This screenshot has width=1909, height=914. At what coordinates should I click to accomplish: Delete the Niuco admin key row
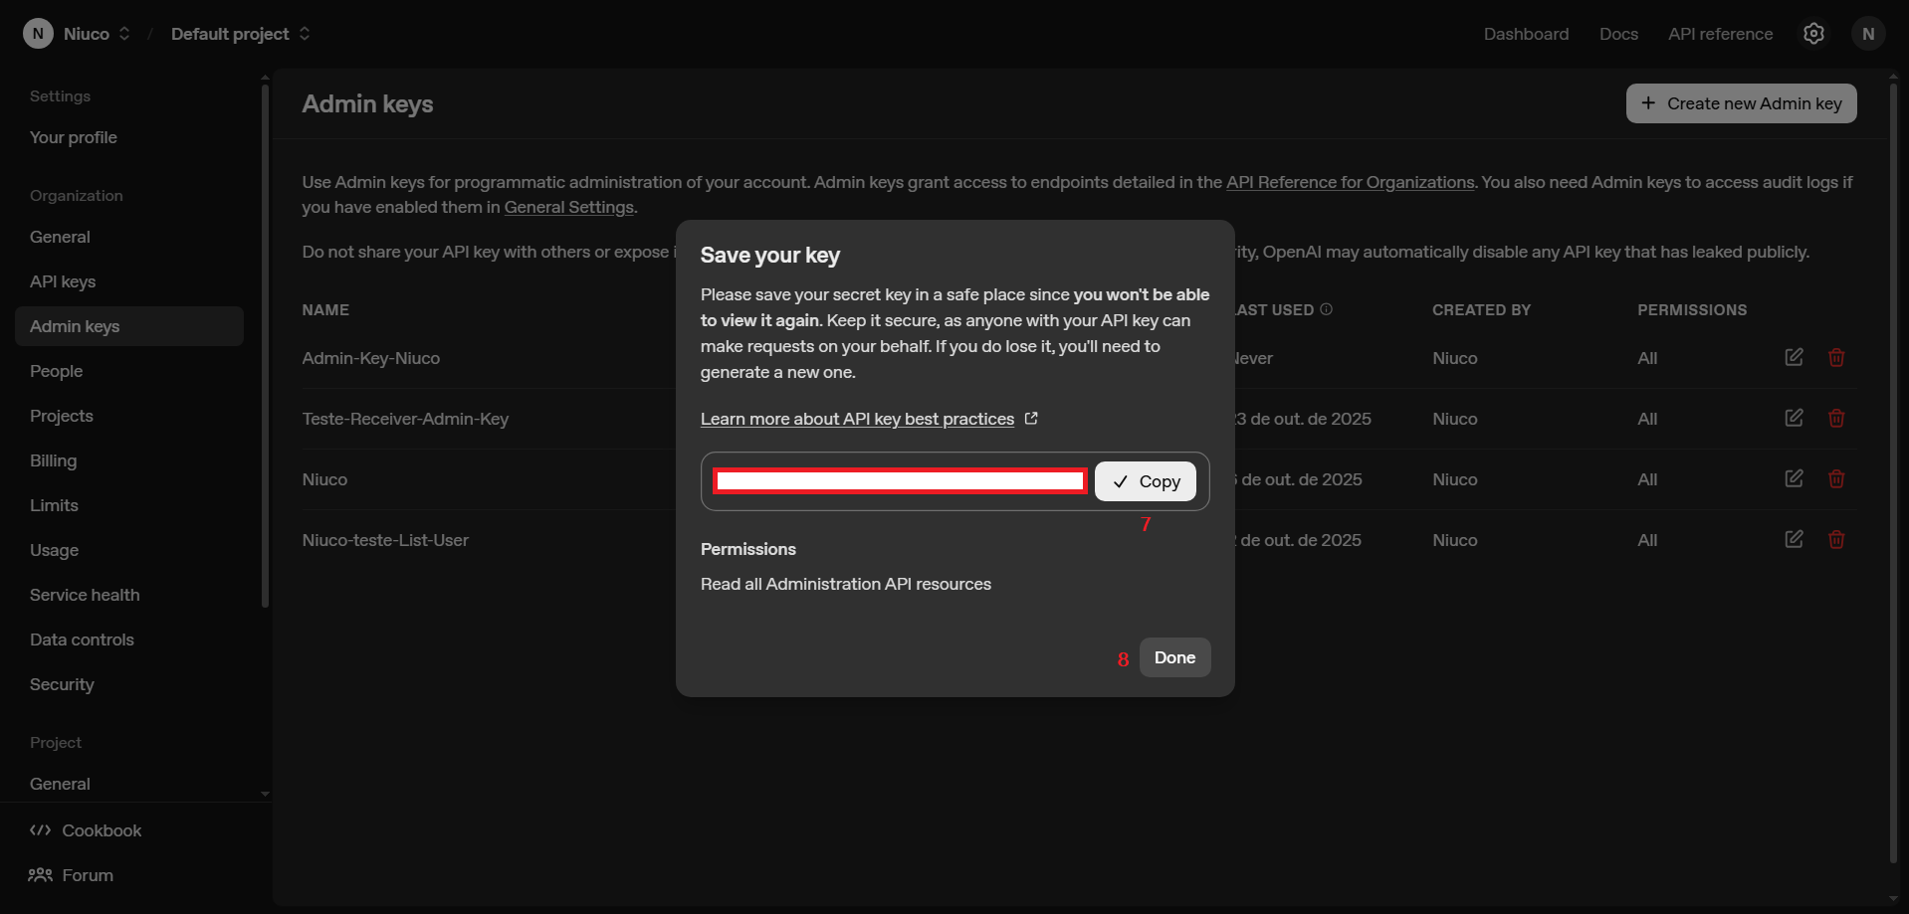(1836, 478)
